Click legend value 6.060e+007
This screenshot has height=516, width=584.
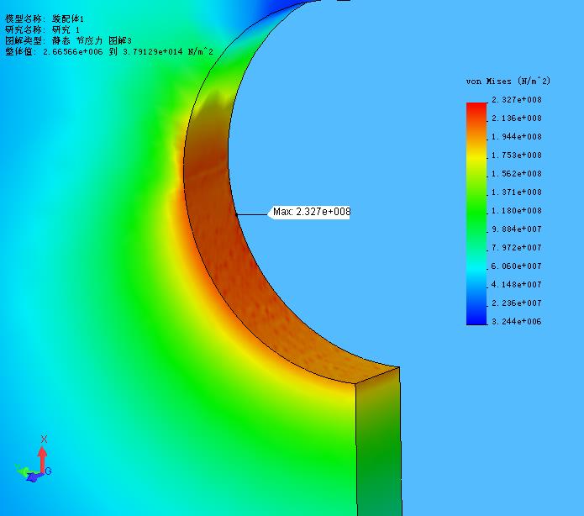pos(516,266)
